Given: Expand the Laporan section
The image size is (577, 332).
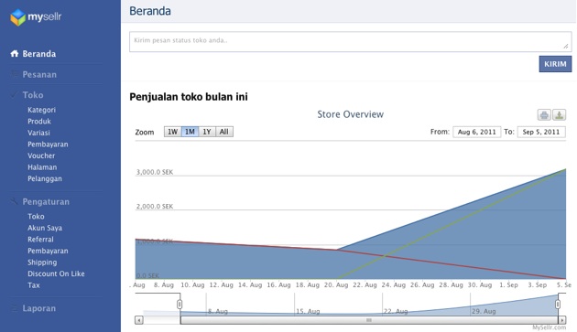Looking at the screenshot, I should coord(39,308).
